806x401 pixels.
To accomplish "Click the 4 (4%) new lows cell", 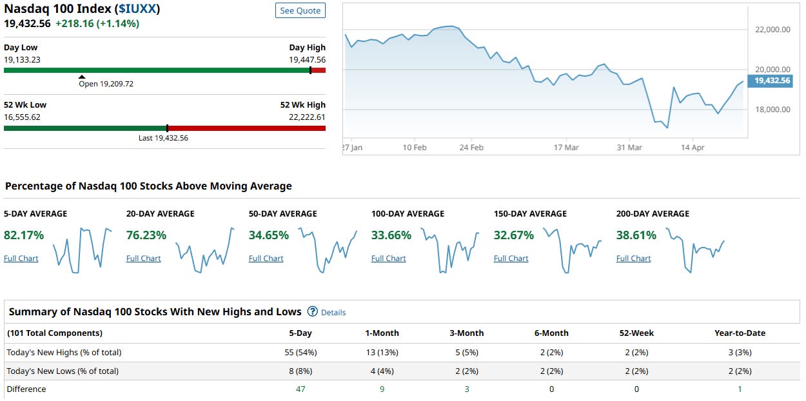I will [382, 371].
